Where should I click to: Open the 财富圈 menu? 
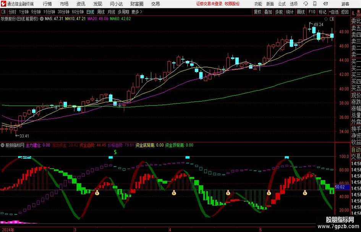(137, 4)
